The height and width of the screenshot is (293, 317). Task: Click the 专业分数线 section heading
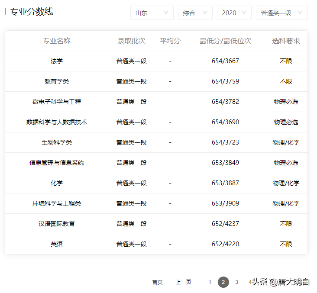(32, 12)
